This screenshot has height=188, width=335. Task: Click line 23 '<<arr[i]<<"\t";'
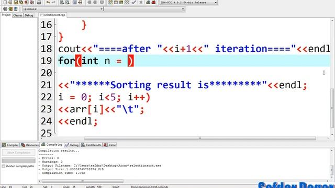(x=101, y=109)
